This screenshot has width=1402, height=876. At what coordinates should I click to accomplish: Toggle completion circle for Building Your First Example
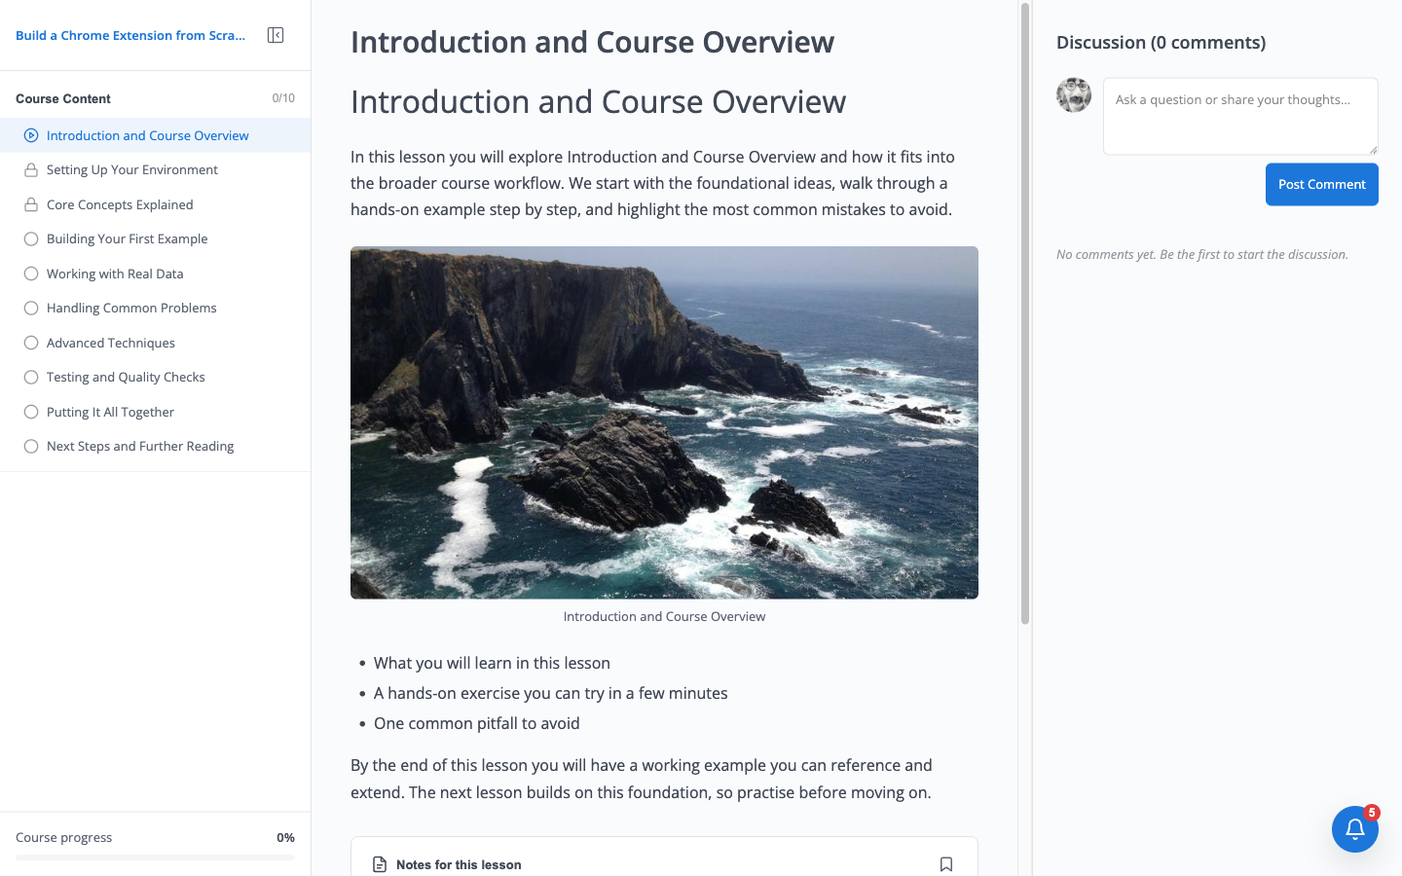point(31,238)
